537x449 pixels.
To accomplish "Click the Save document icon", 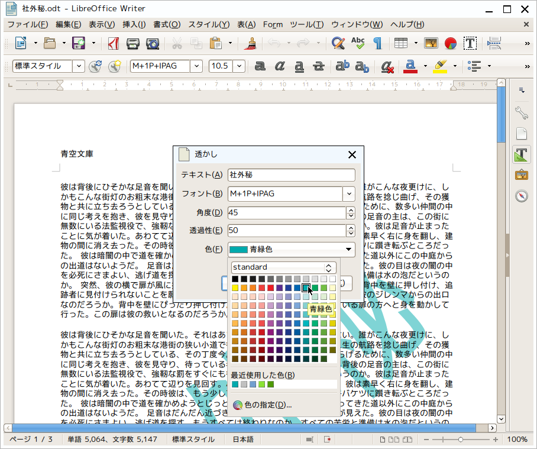I will pyautogui.click(x=79, y=44).
